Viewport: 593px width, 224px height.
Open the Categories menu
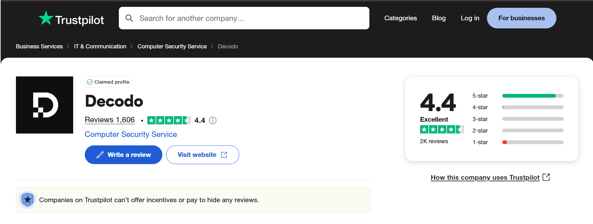(400, 18)
